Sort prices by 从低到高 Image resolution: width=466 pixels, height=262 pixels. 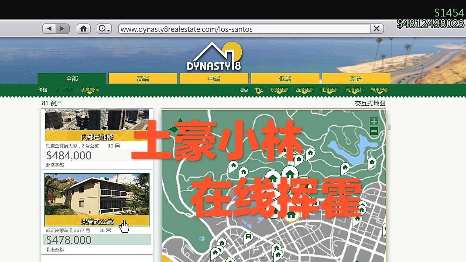pos(64,90)
